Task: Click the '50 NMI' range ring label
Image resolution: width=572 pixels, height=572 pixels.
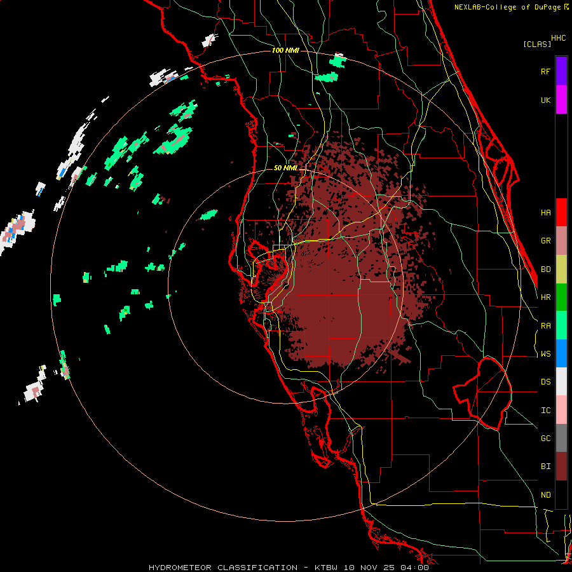Action: click(285, 168)
